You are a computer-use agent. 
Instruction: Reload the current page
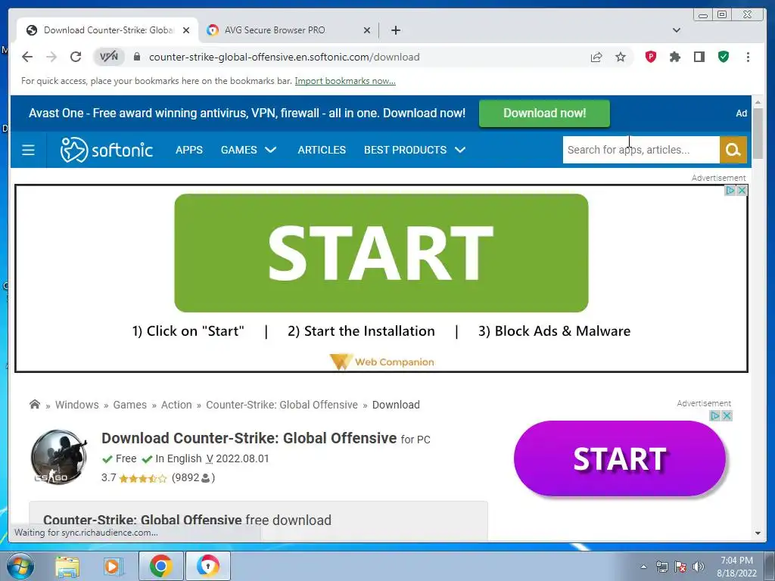[76, 57]
